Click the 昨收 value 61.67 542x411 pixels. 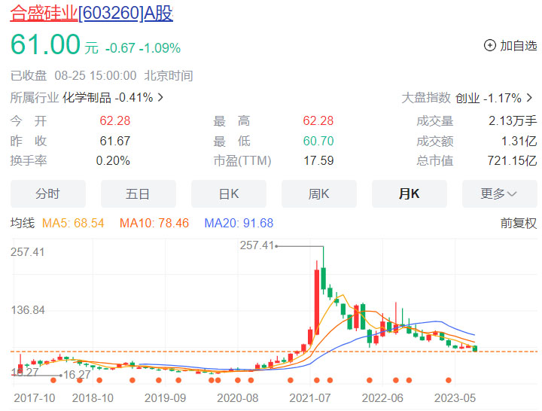(x=114, y=141)
